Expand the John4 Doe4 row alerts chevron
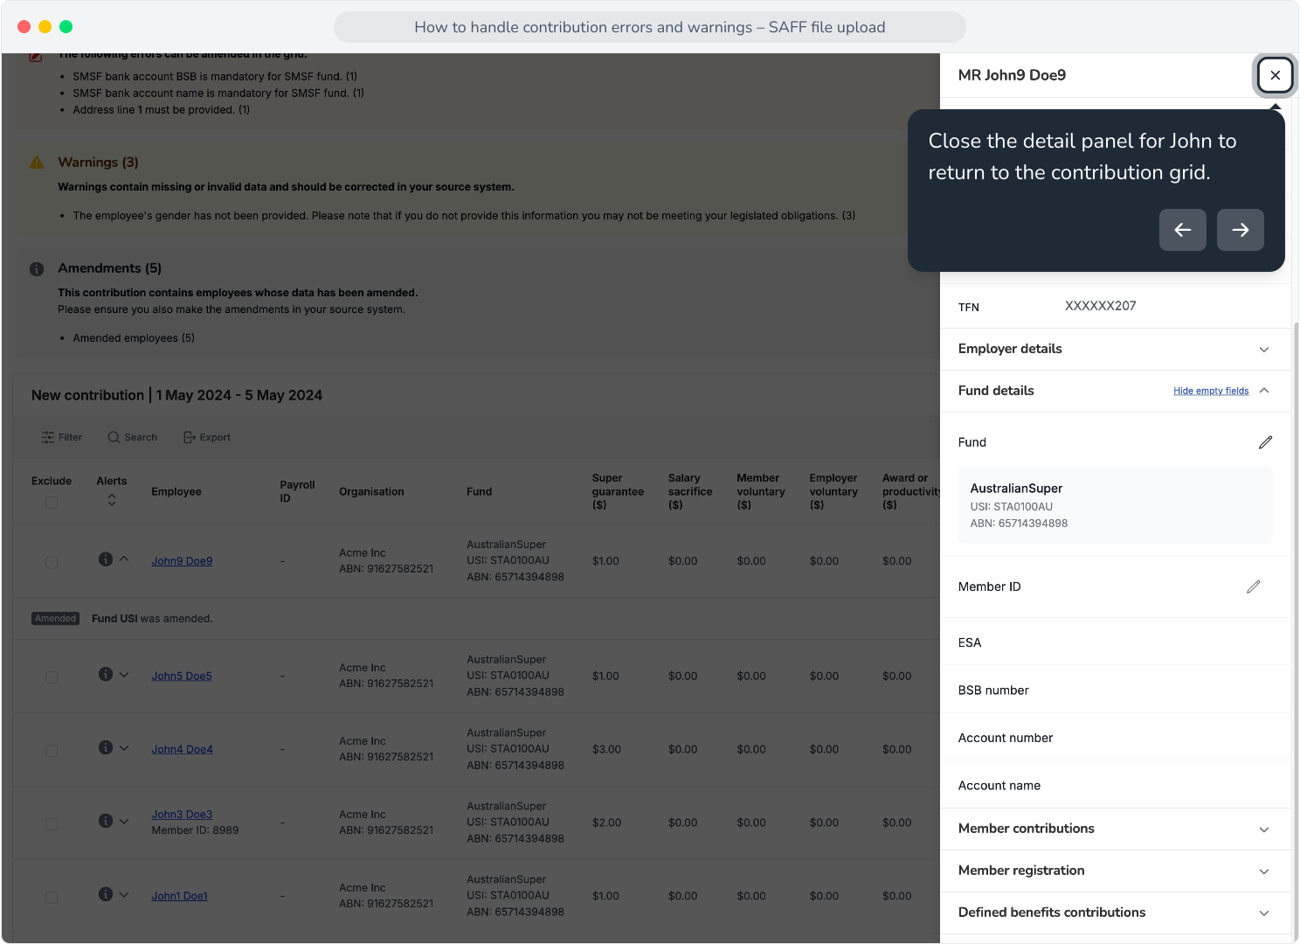The height and width of the screenshot is (944, 1300). point(124,748)
